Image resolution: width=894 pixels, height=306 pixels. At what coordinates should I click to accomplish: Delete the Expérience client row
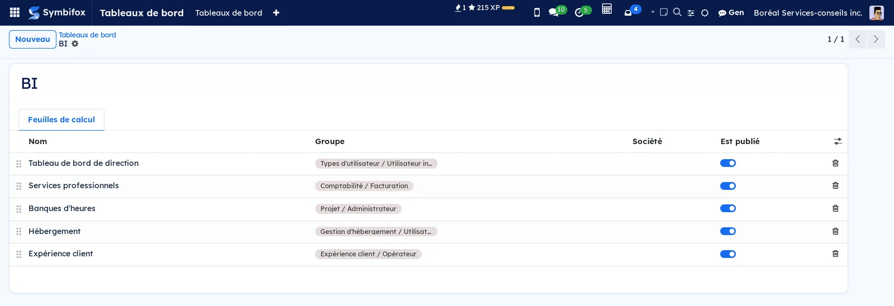point(835,254)
